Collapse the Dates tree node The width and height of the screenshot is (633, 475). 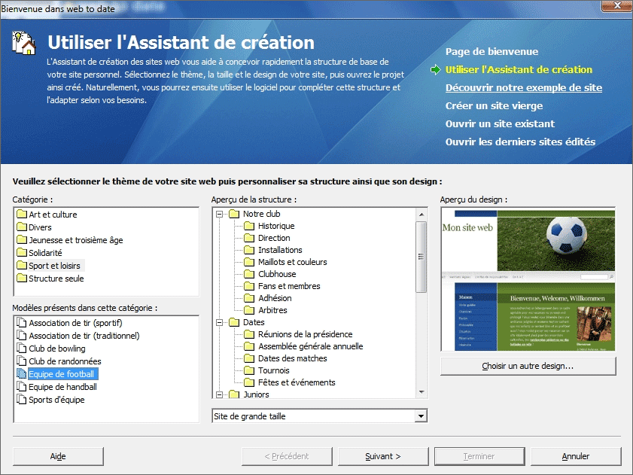[221, 322]
